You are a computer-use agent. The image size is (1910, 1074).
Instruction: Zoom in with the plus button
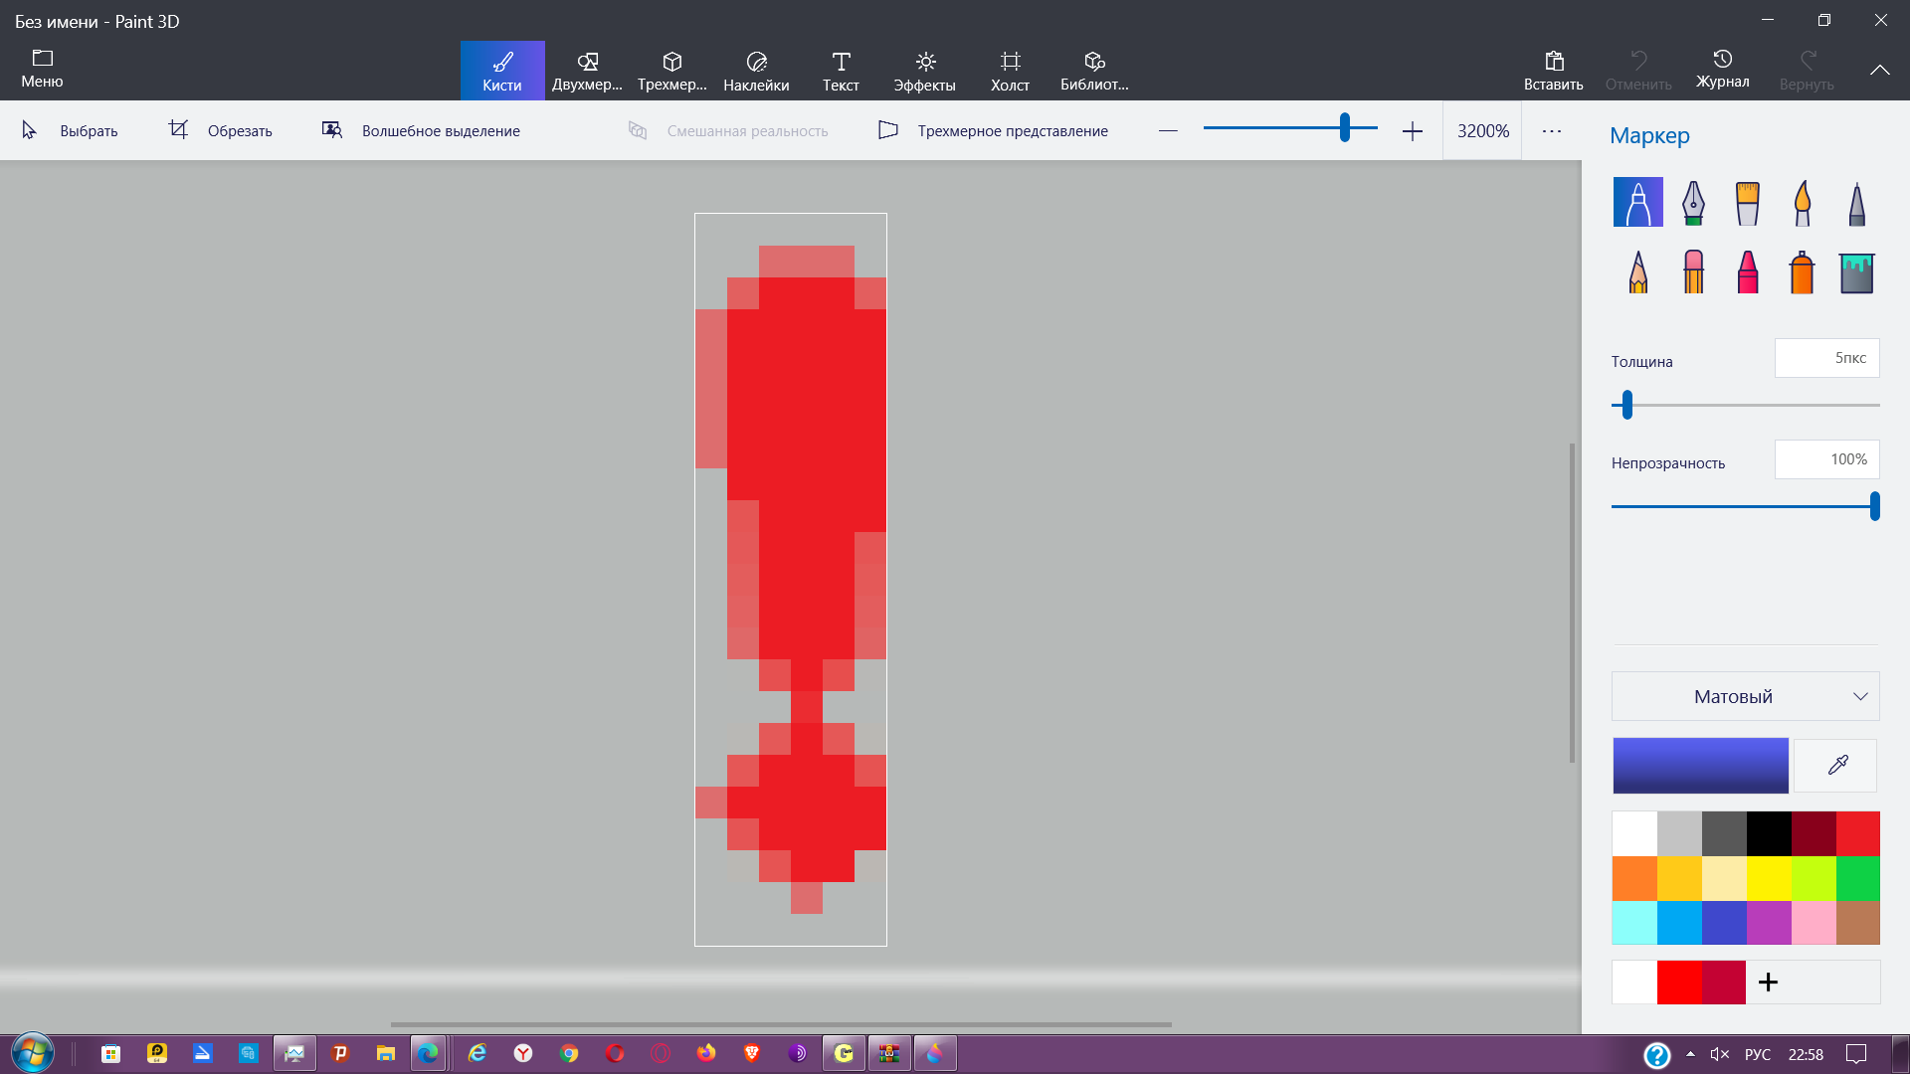pyautogui.click(x=1413, y=130)
